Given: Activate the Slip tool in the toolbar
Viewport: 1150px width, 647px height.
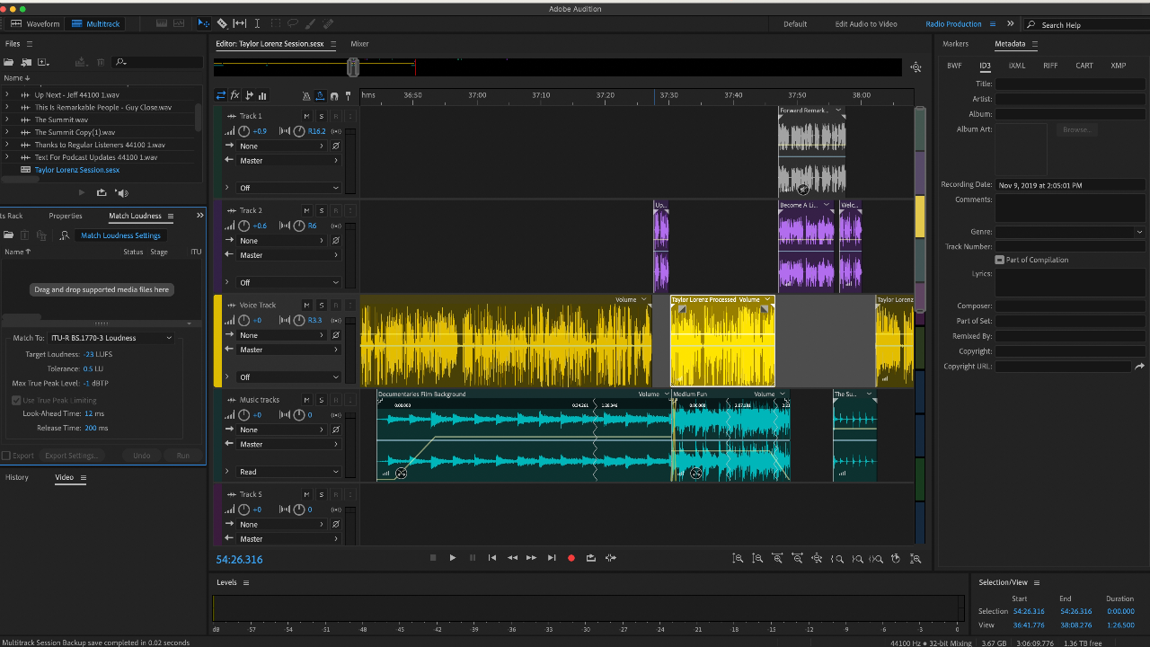Looking at the screenshot, I should click(x=240, y=23).
